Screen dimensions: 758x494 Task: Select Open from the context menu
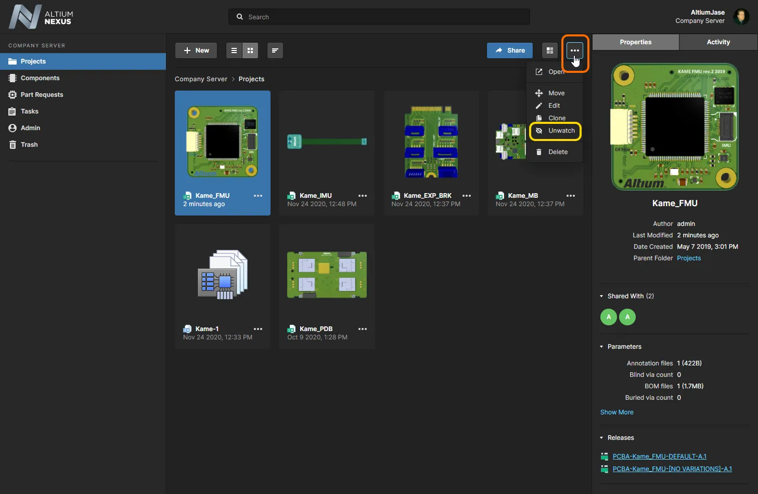(555, 72)
